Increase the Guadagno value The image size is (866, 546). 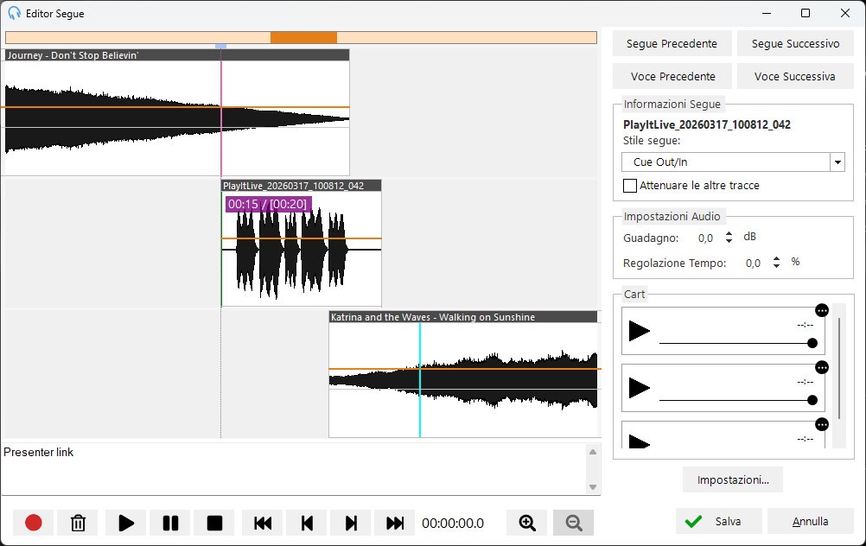click(x=729, y=233)
